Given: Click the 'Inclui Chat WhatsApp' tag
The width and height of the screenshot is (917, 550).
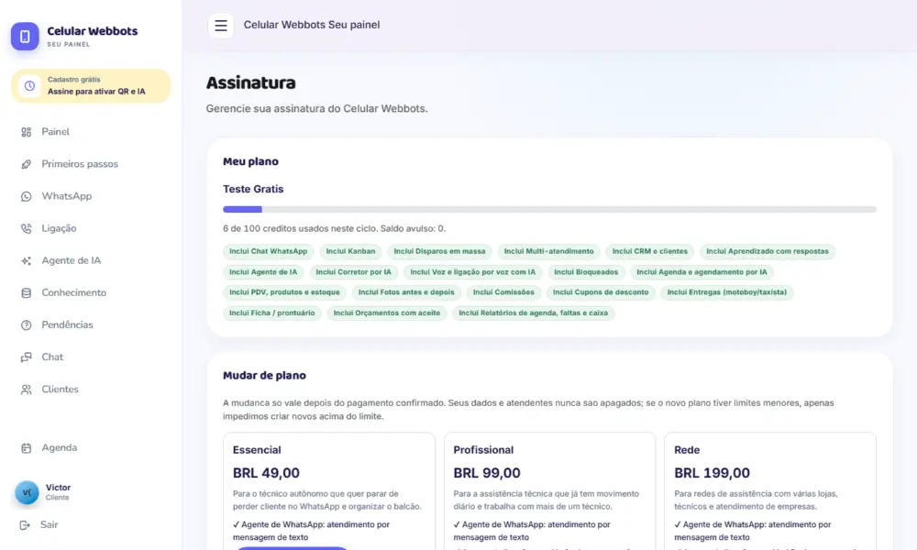Looking at the screenshot, I should click(268, 251).
